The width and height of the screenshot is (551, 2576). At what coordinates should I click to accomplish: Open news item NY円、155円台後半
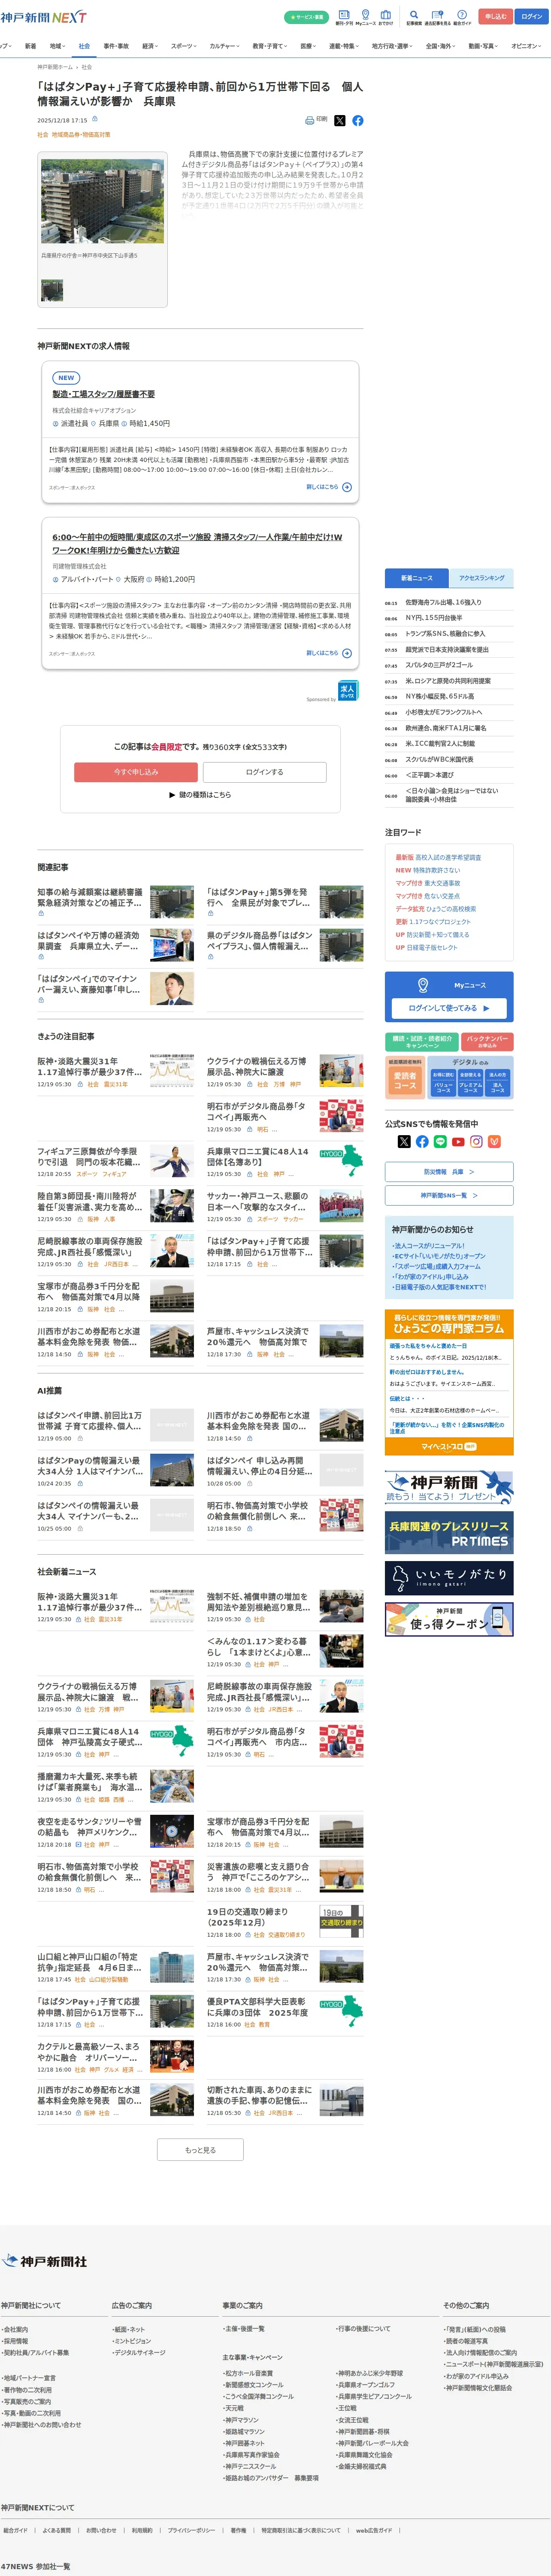click(x=433, y=618)
